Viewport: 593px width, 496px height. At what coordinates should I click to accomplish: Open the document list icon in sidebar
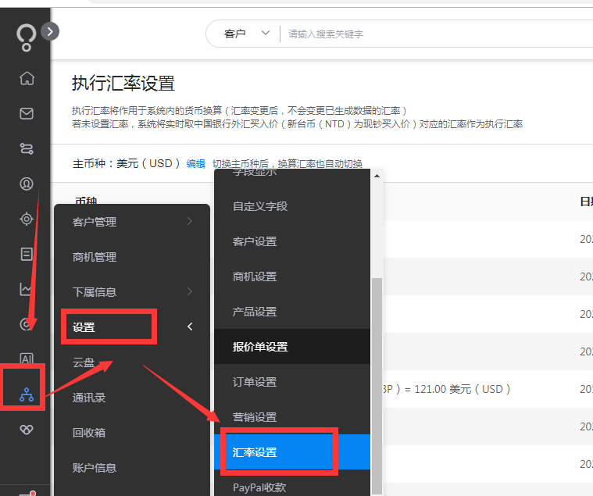tap(27, 254)
